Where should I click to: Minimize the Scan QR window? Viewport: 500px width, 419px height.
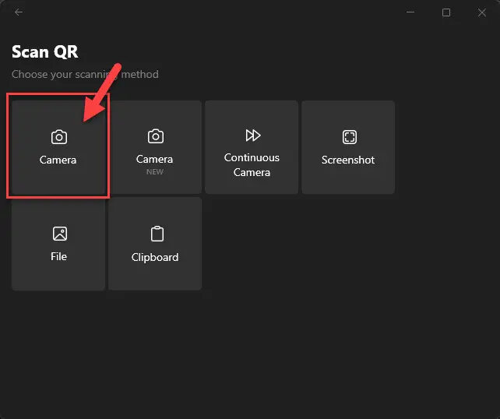(x=410, y=12)
